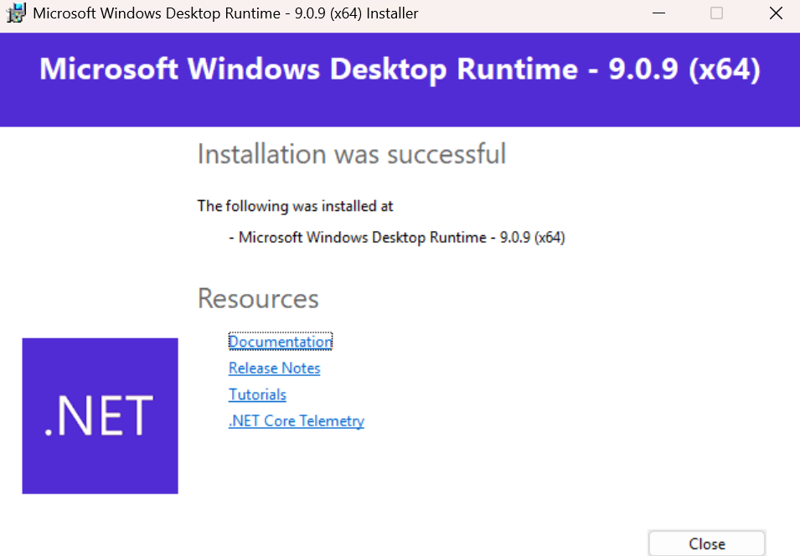
Task: Open the Documentation link
Action: (280, 342)
